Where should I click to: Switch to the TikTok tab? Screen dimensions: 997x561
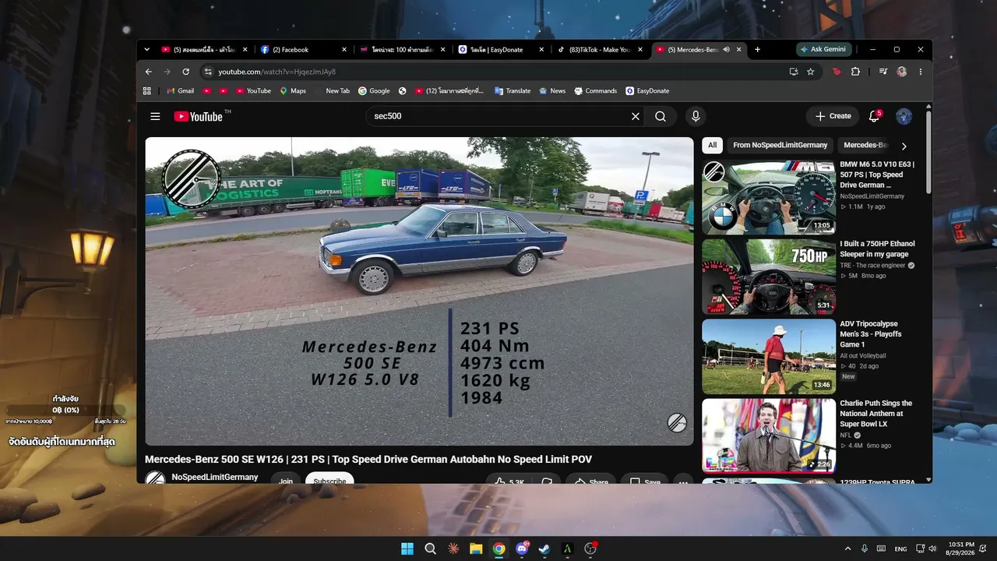pos(600,49)
